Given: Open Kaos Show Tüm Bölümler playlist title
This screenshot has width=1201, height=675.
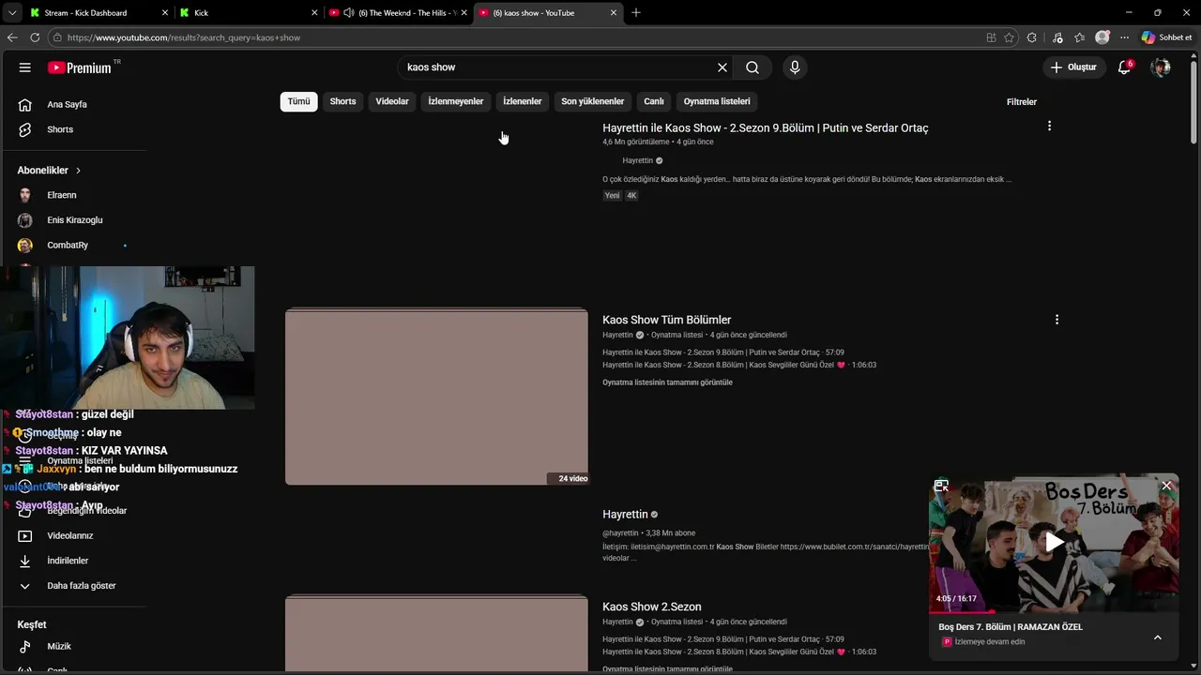Looking at the screenshot, I should (666, 320).
